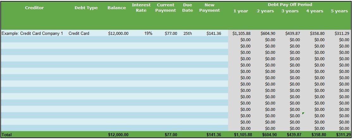This screenshot has height=140, width=353.
Task: Click the empty Interest Rate cell below 19%
Action: coord(141,40)
